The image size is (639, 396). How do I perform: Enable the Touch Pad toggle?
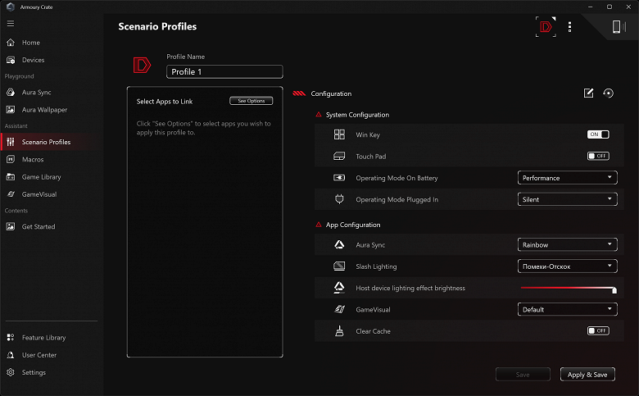tap(598, 156)
